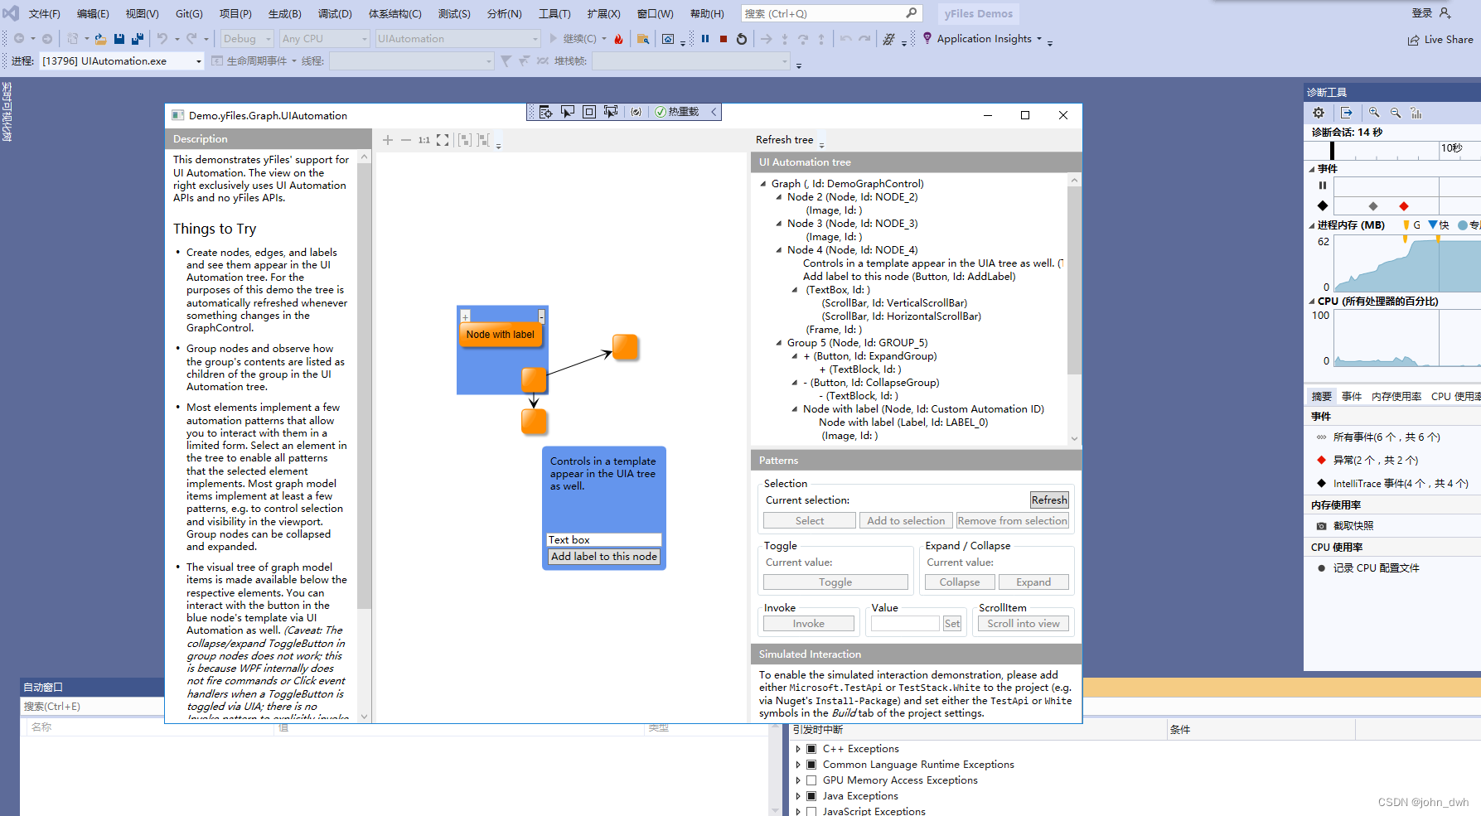Click the Open File icon in toolbar

point(100,39)
